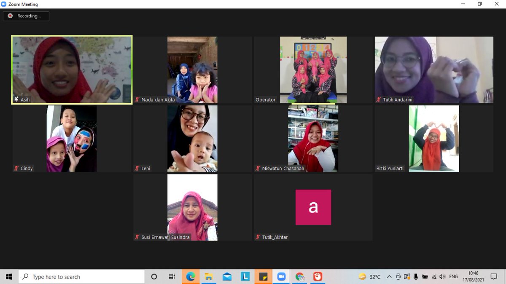Click the 'Cindy' participant name label
This screenshot has width=506, height=284.
pyautogui.click(x=27, y=169)
